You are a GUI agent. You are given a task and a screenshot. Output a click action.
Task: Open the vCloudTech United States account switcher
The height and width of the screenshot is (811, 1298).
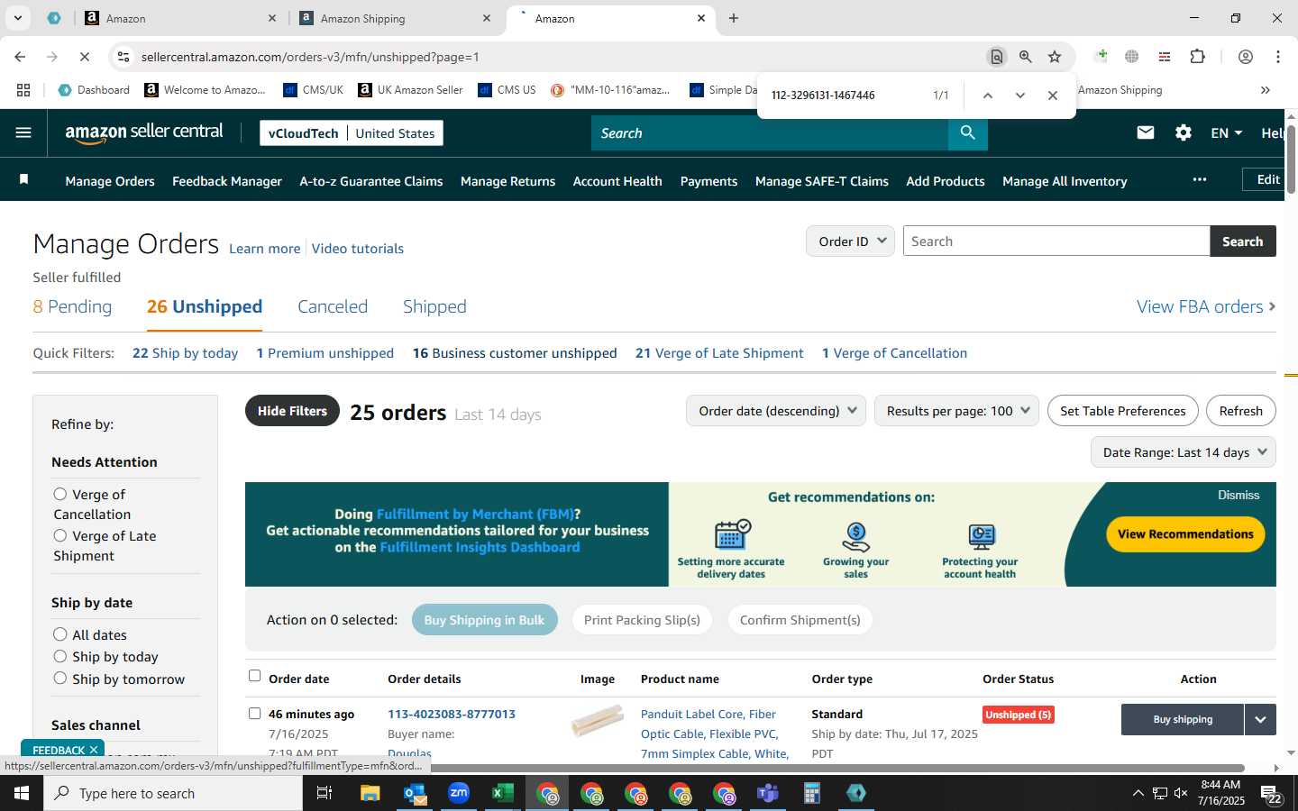tap(351, 132)
